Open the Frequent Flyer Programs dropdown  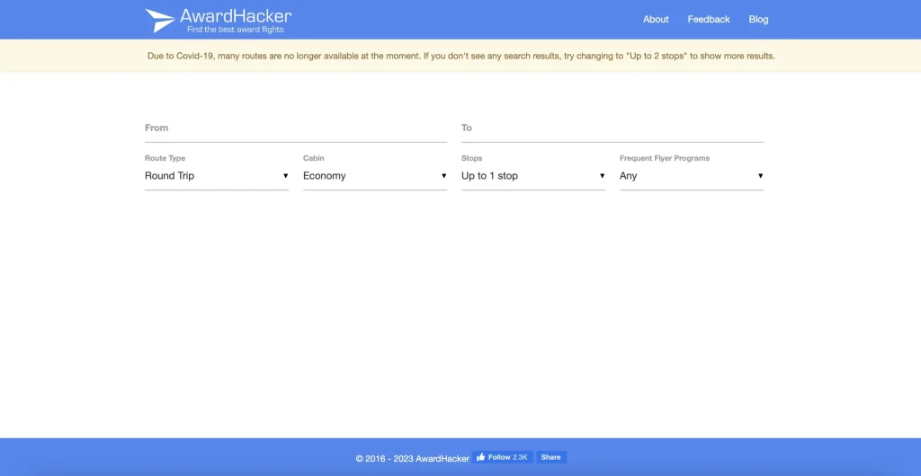click(x=692, y=176)
